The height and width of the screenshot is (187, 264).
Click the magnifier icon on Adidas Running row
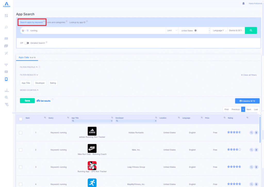(251, 132)
